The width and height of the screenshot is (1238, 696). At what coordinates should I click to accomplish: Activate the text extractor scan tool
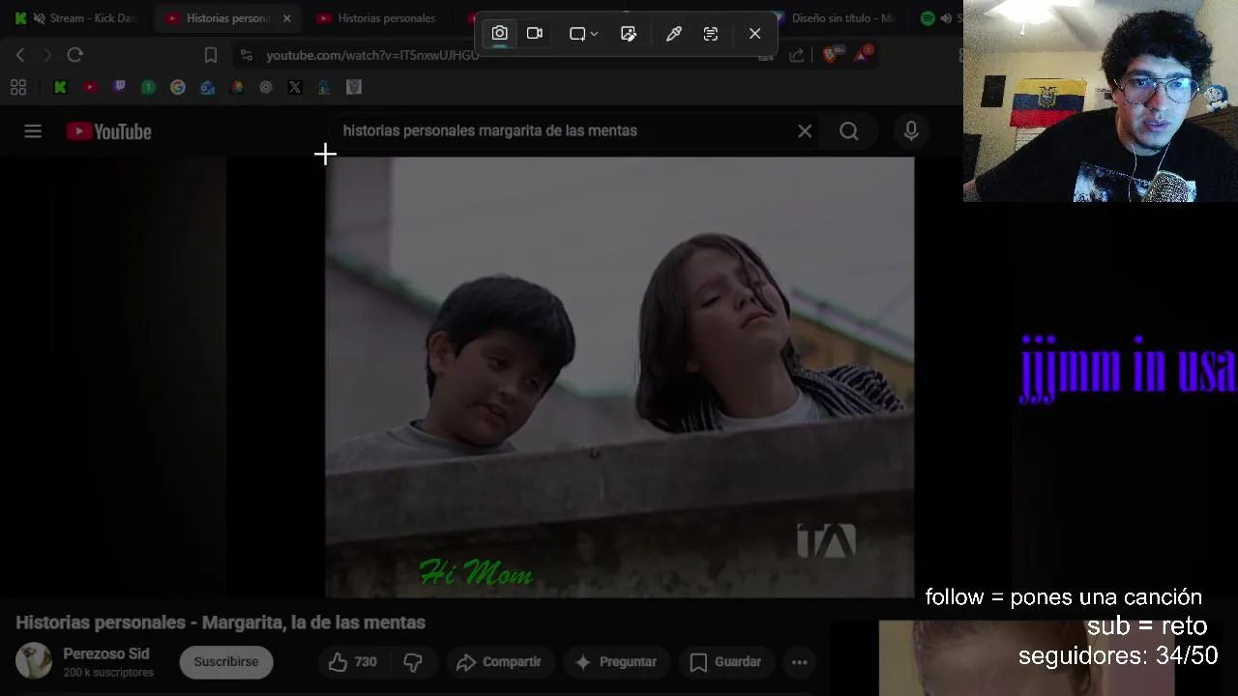tap(711, 34)
